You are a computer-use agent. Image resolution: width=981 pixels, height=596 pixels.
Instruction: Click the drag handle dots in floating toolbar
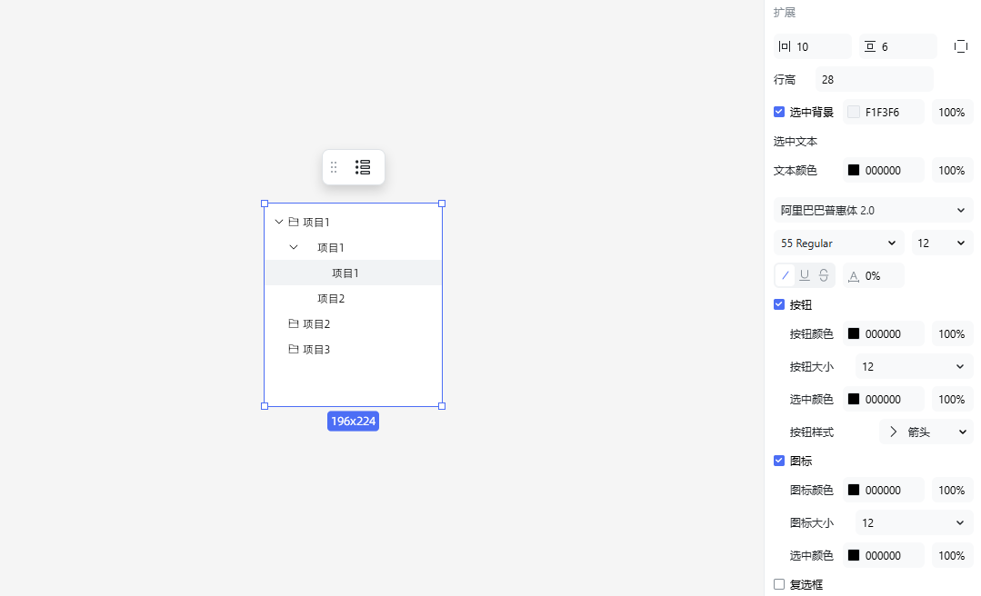334,167
